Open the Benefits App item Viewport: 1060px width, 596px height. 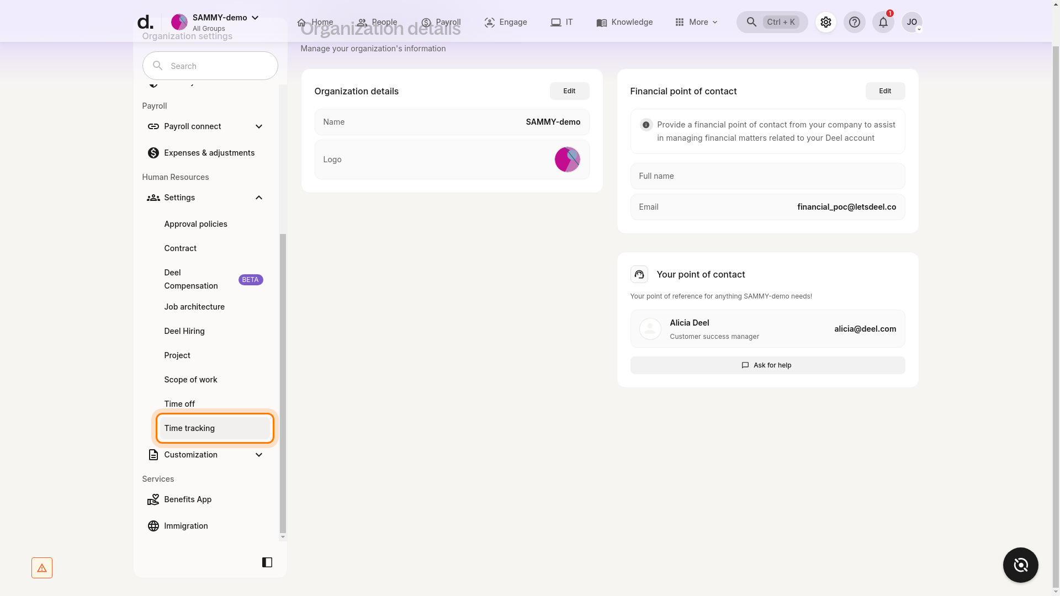coord(188,499)
